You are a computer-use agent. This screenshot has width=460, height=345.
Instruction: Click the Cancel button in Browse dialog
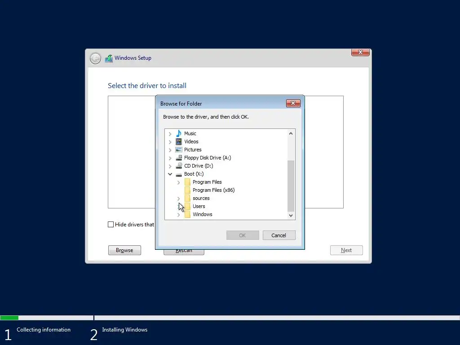pyautogui.click(x=279, y=235)
